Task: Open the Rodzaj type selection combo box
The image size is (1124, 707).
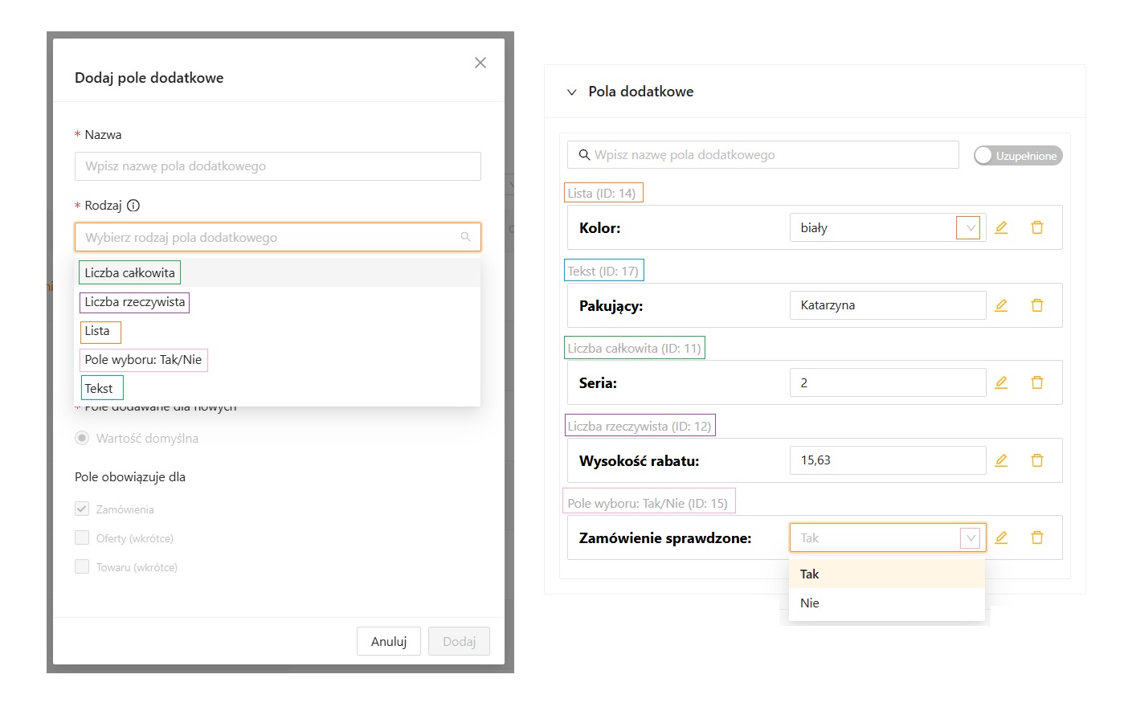Action: tap(277, 237)
